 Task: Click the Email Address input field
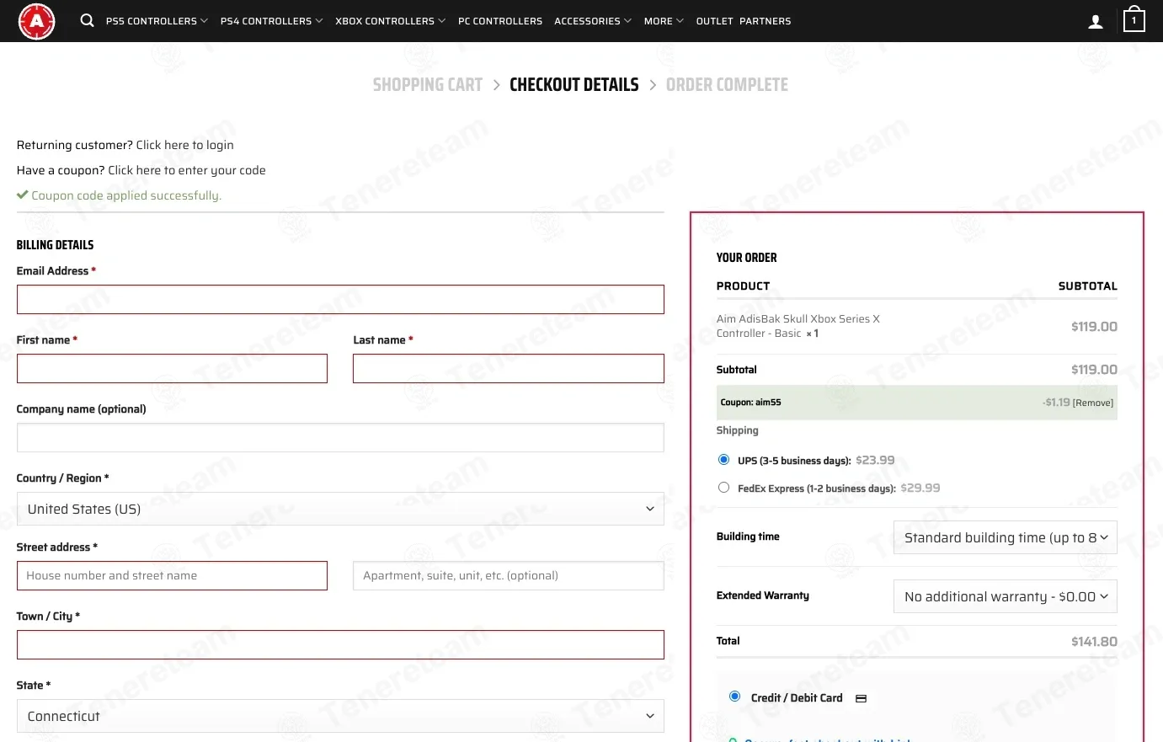[x=340, y=300]
